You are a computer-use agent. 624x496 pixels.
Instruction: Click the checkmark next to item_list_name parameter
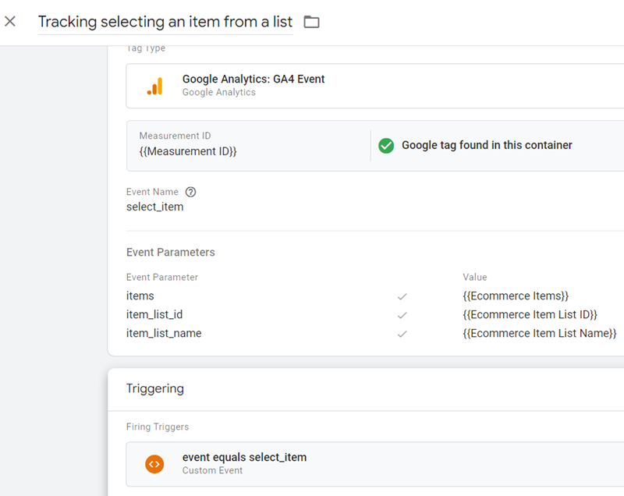coord(402,334)
